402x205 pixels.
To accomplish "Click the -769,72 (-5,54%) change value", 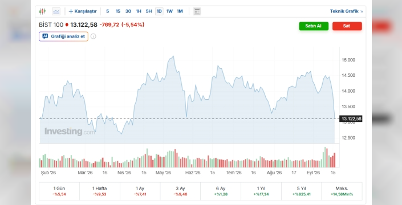I will (x=122, y=25).
